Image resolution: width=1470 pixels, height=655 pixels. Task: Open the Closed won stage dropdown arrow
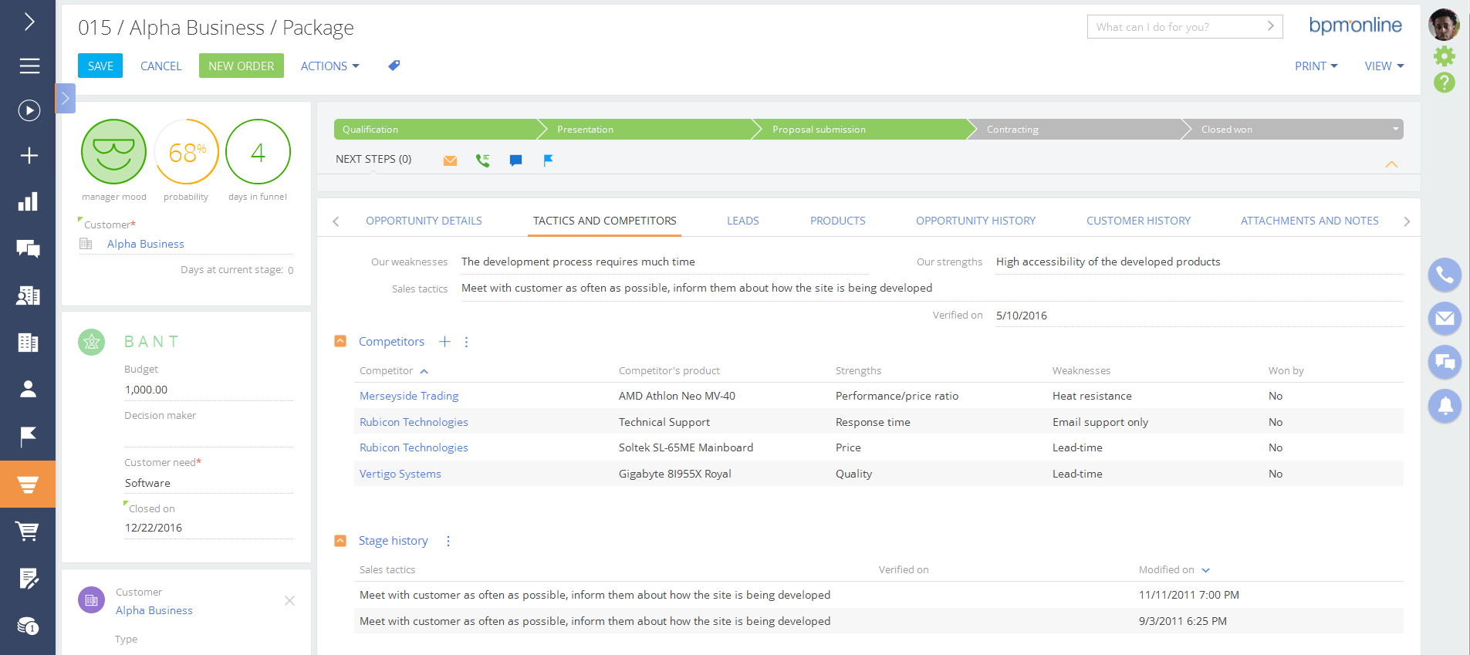(x=1395, y=129)
